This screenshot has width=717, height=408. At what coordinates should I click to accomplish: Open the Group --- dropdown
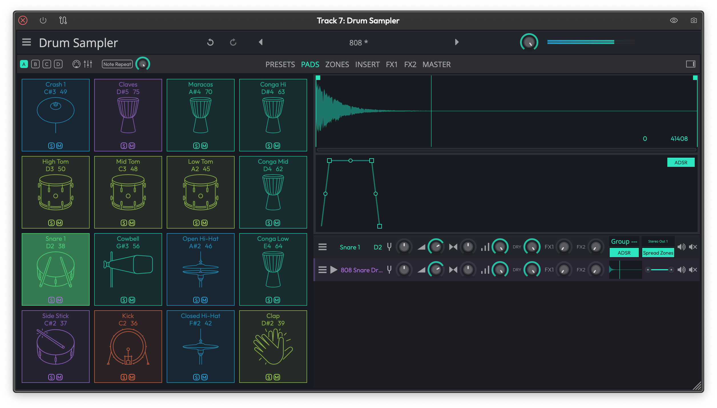624,241
